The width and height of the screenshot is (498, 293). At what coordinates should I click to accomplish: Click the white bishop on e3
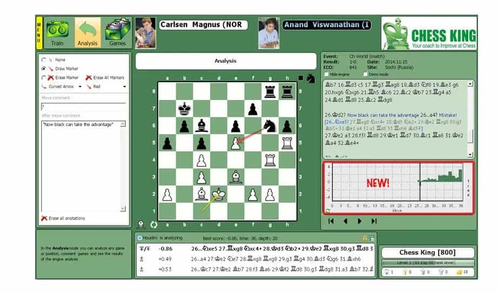(235, 177)
